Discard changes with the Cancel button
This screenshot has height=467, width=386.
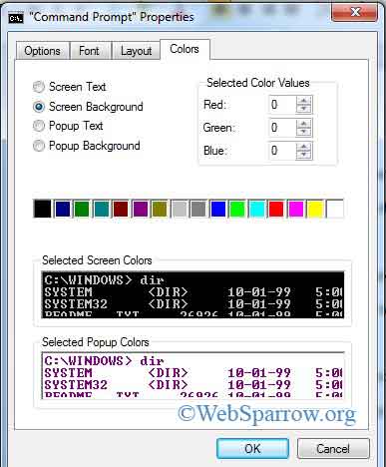pyautogui.click(x=333, y=449)
